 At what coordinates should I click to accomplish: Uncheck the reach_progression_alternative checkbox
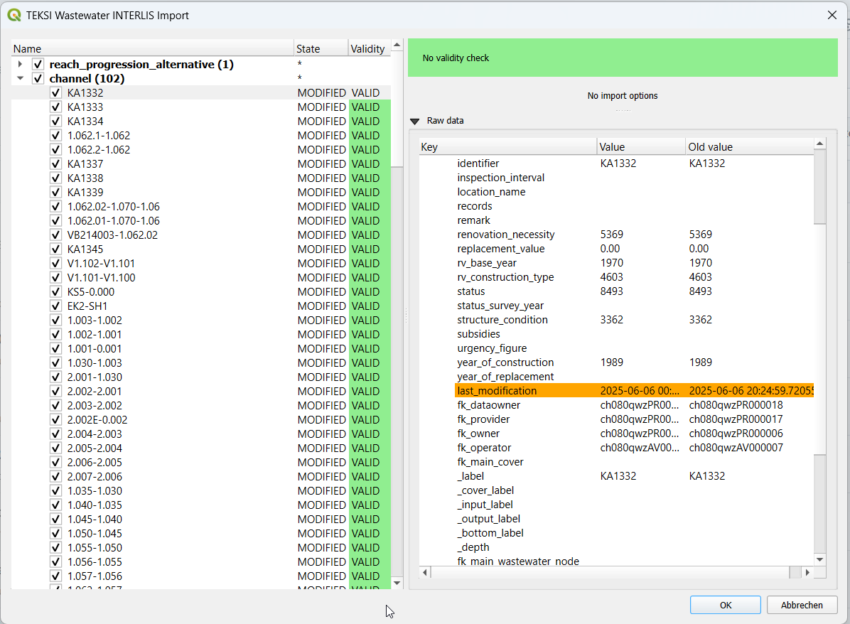(38, 65)
